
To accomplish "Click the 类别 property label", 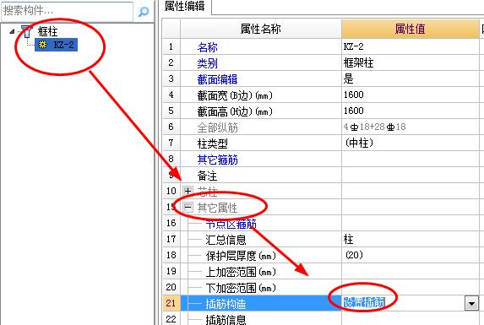I will (x=208, y=63).
